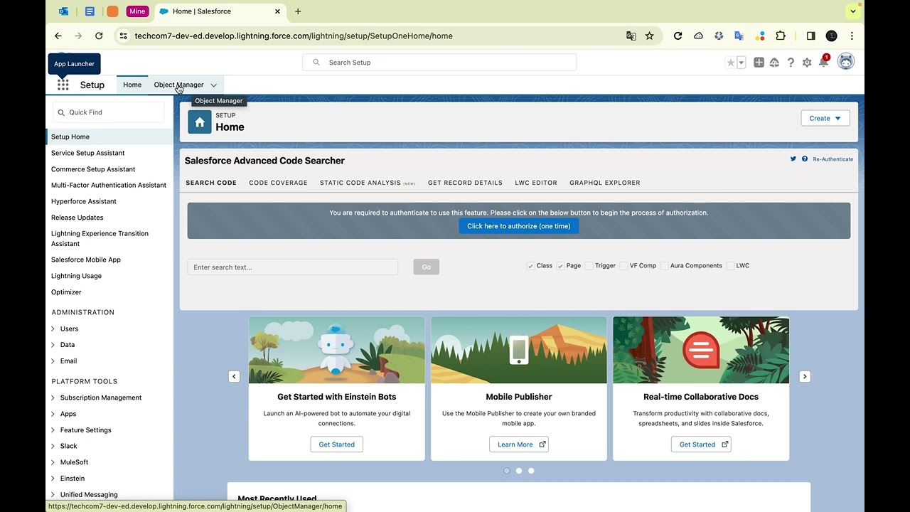Viewport: 910px width, 512px height.
Task: Expand the Apps tree node
Action: pos(53,414)
